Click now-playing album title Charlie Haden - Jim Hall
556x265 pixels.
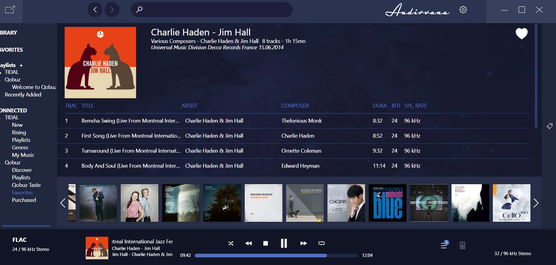(136, 248)
